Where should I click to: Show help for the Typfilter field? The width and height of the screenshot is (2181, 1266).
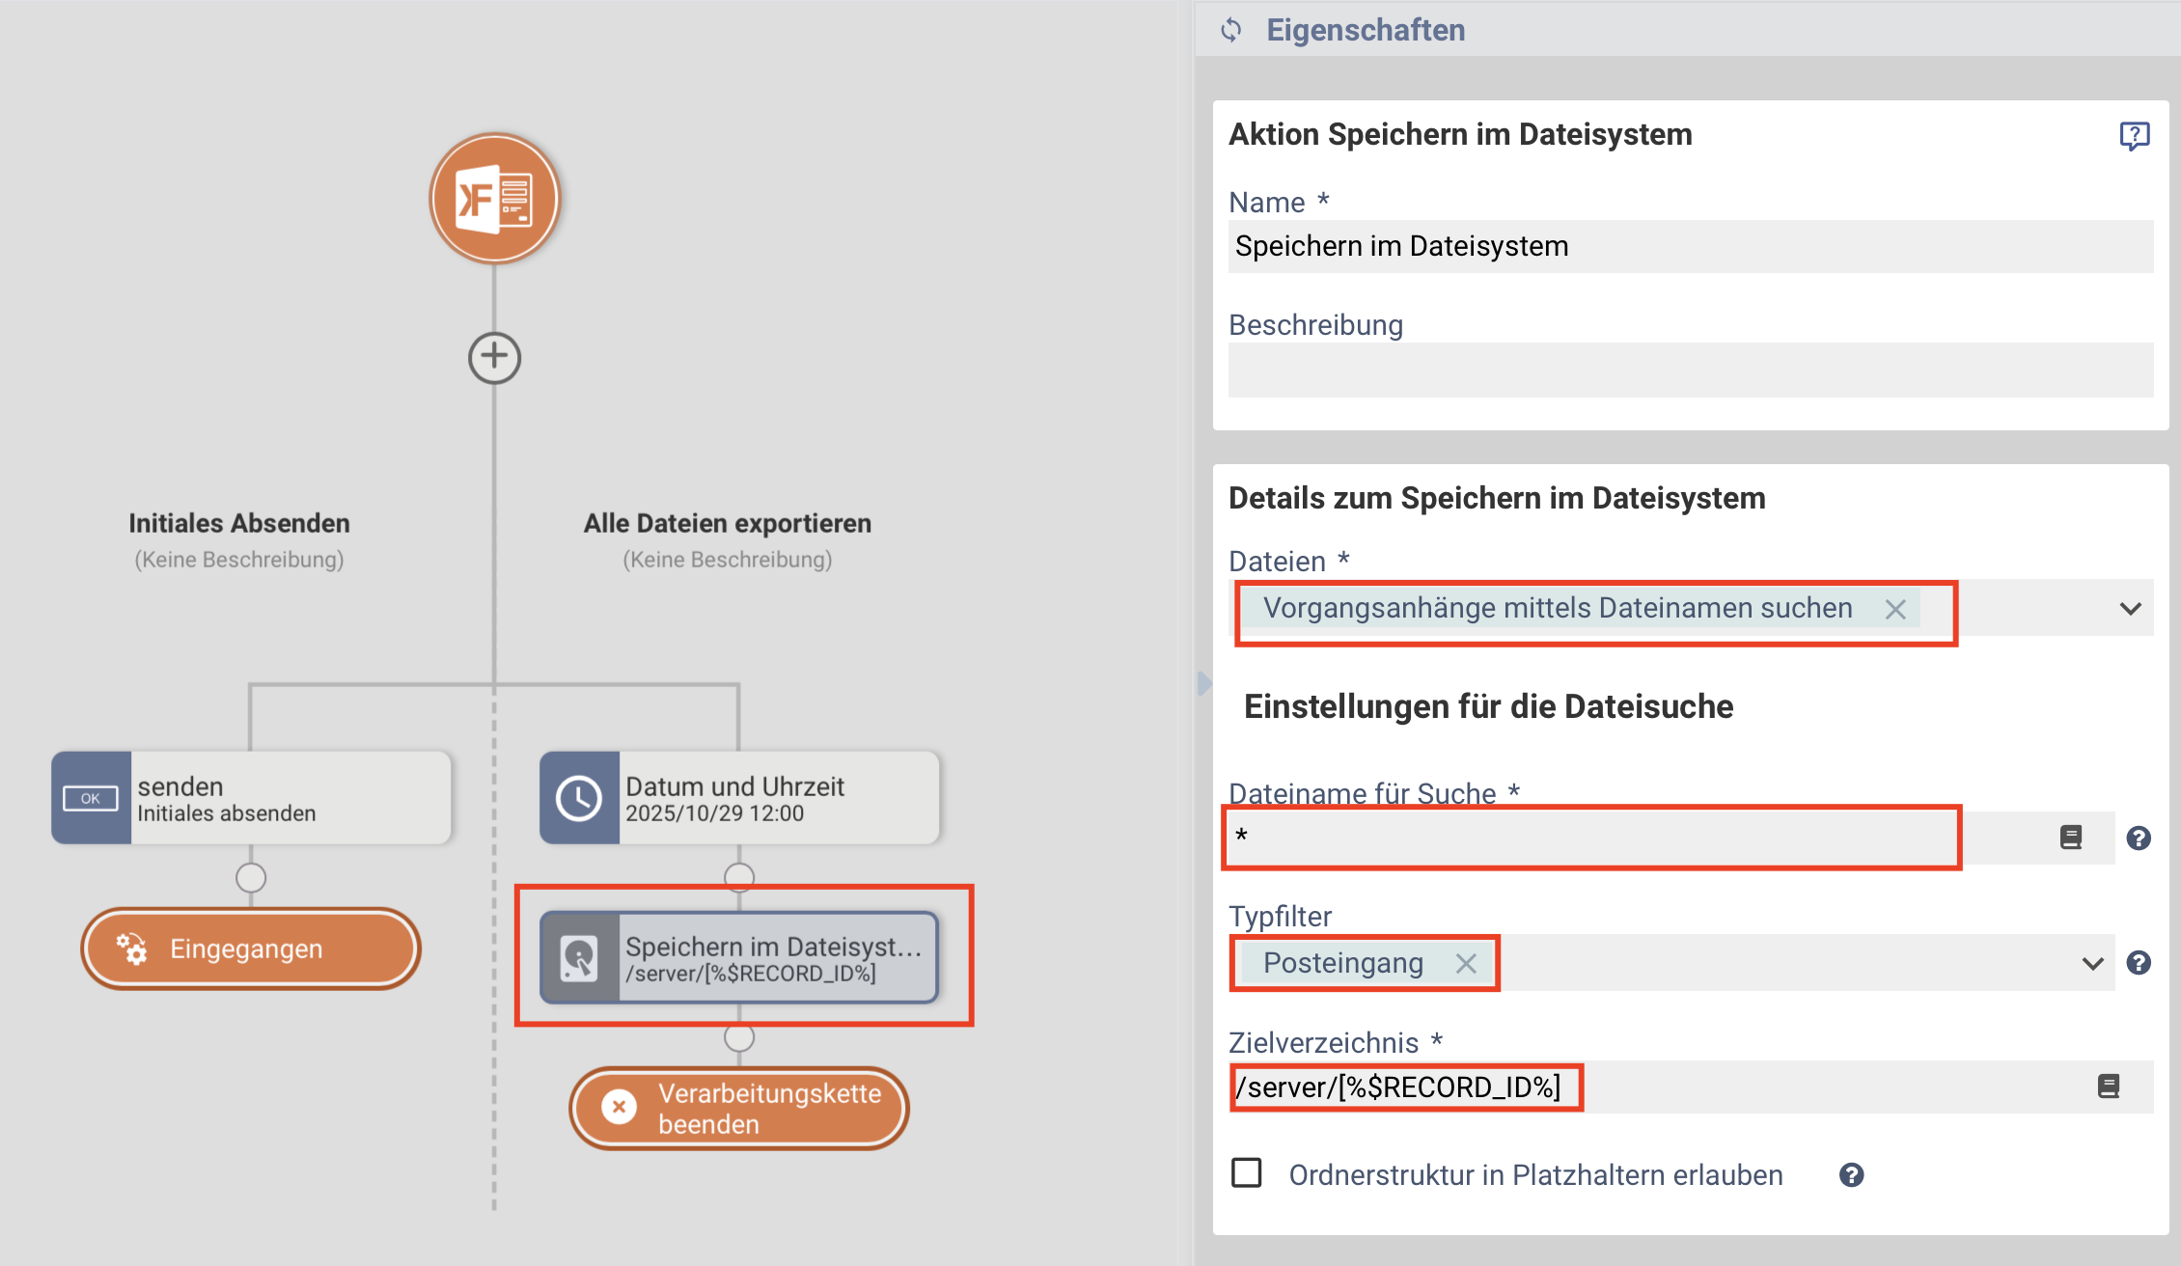[2139, 963]
